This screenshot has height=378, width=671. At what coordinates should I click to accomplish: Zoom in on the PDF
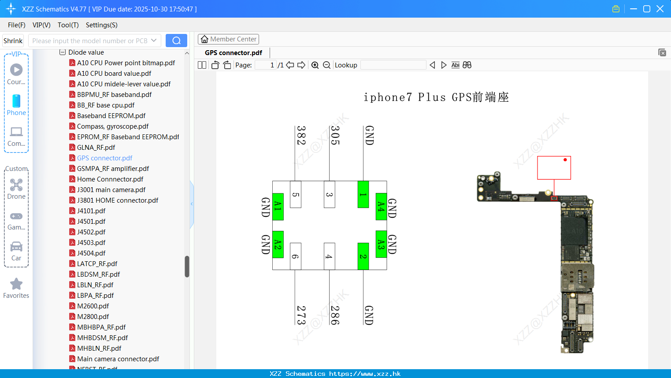click(315, 65)
